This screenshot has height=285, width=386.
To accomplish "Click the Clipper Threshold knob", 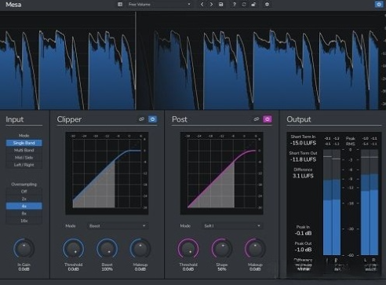I will pos(74,248).
